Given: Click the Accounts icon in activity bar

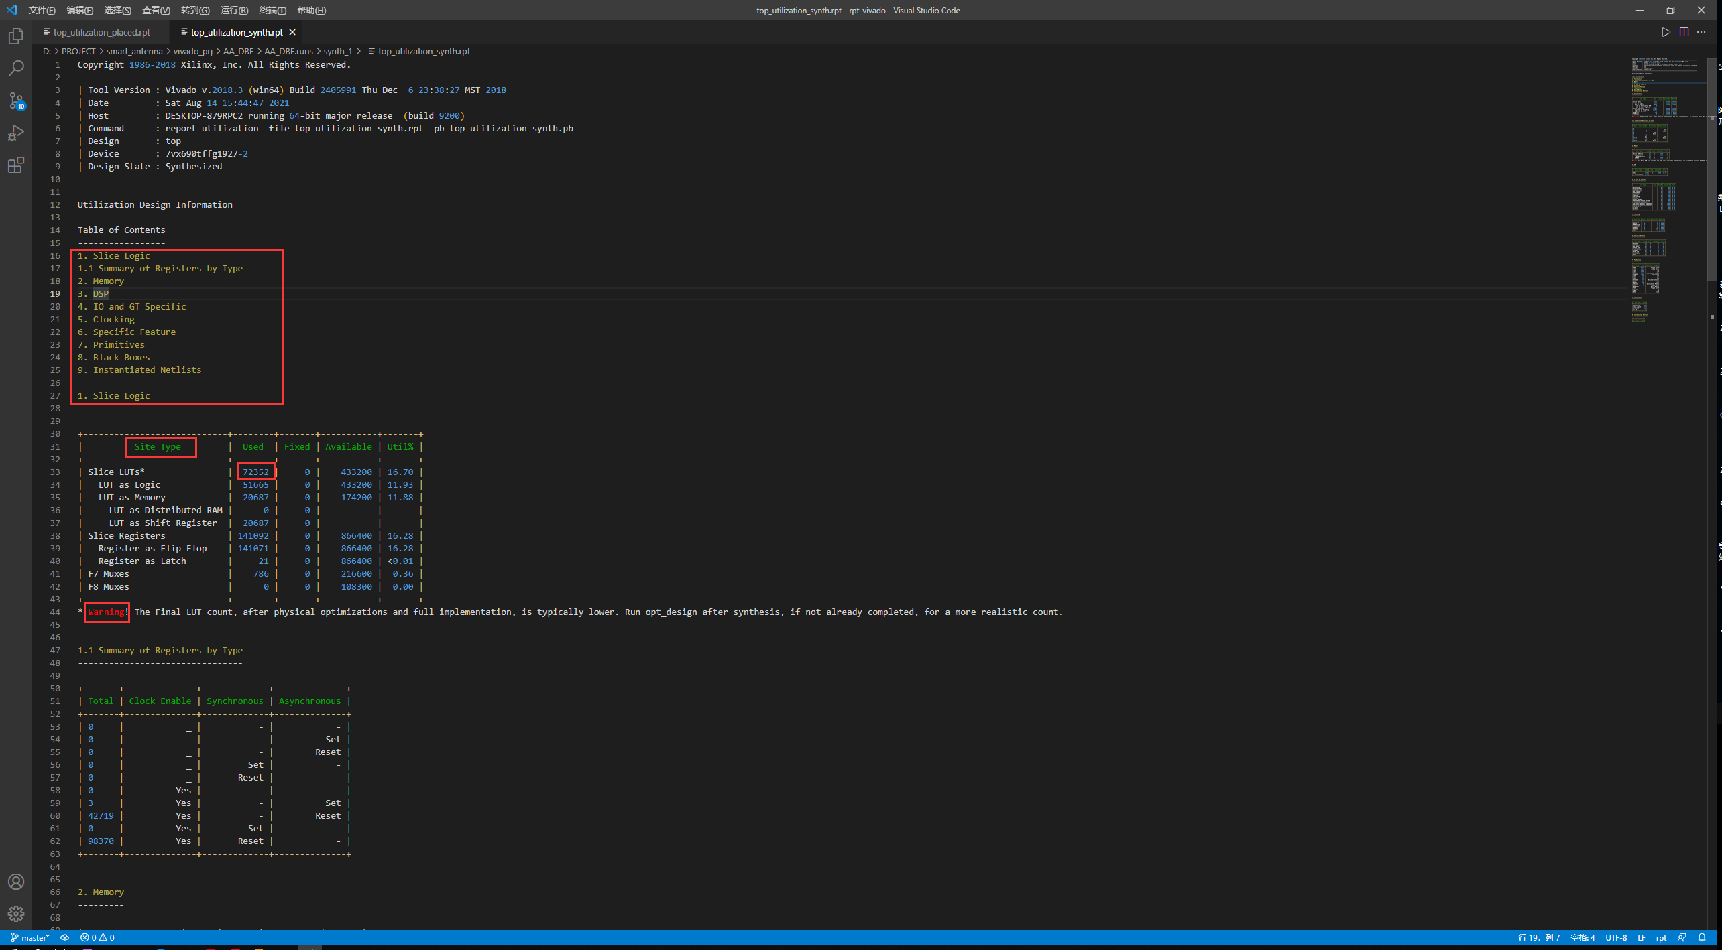Looking at the screenshot, I should (16, 882).
